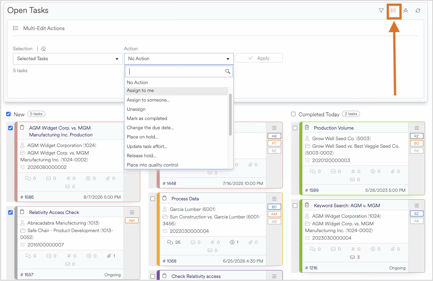Open AGM Widget Corp. vs. MGM Production task
This screenshot has height=281, width=433.
click(61, 131)
